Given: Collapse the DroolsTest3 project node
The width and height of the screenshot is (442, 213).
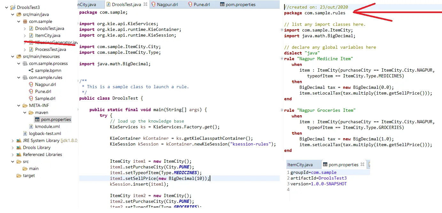Looking at the screenshot, I should (7, 7).
